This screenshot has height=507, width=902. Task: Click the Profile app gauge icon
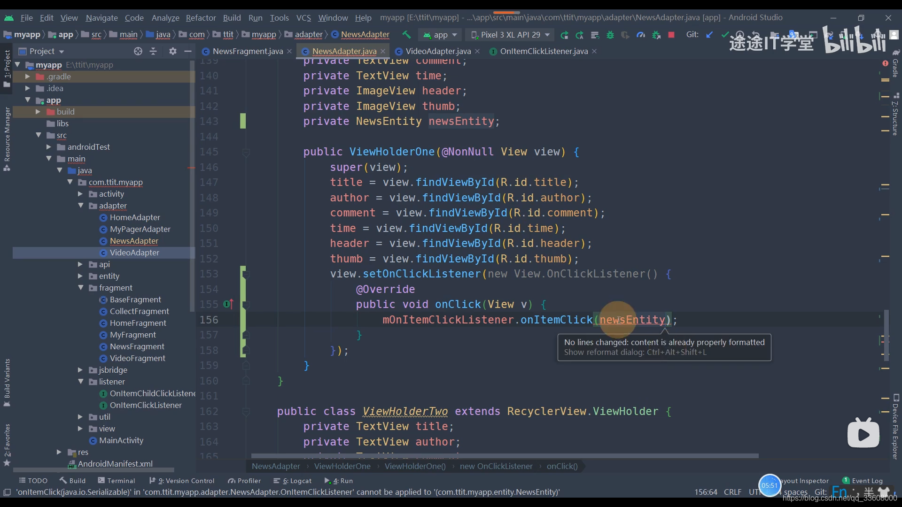pyautogui.click(x=640, y=35)
